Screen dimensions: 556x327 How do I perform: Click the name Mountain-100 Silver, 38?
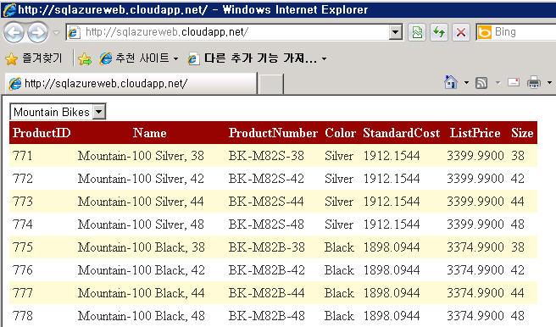[x=141, y=156]
